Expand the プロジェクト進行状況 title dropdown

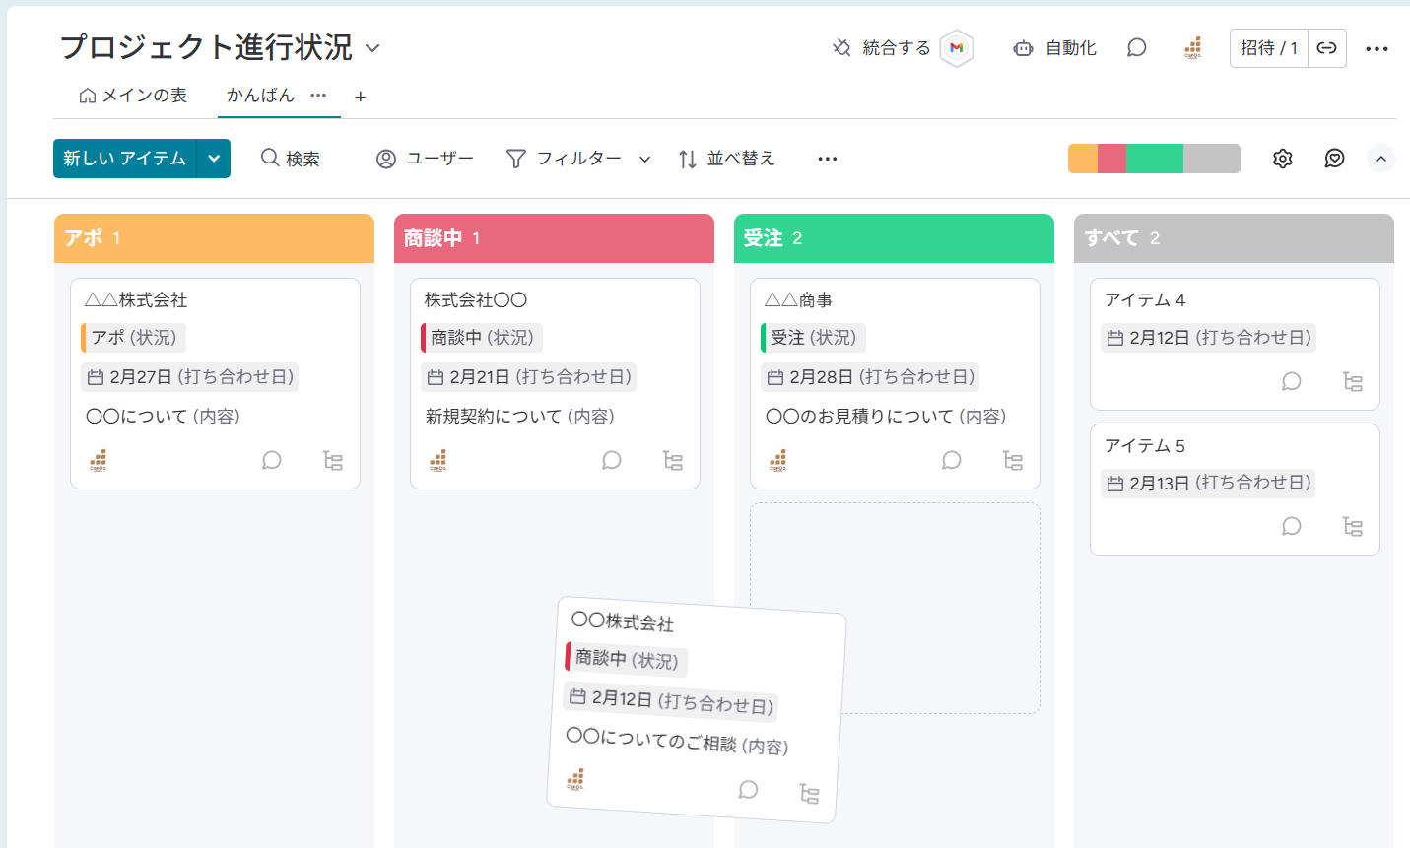pos(372,48)
